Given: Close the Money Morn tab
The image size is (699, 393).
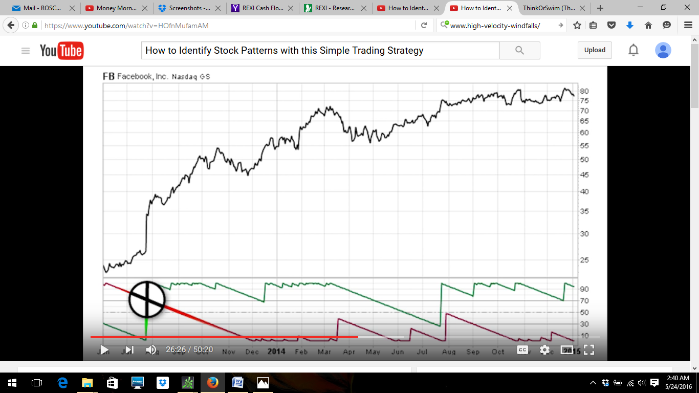Looking at the screenshot, I should coord(144,8).
